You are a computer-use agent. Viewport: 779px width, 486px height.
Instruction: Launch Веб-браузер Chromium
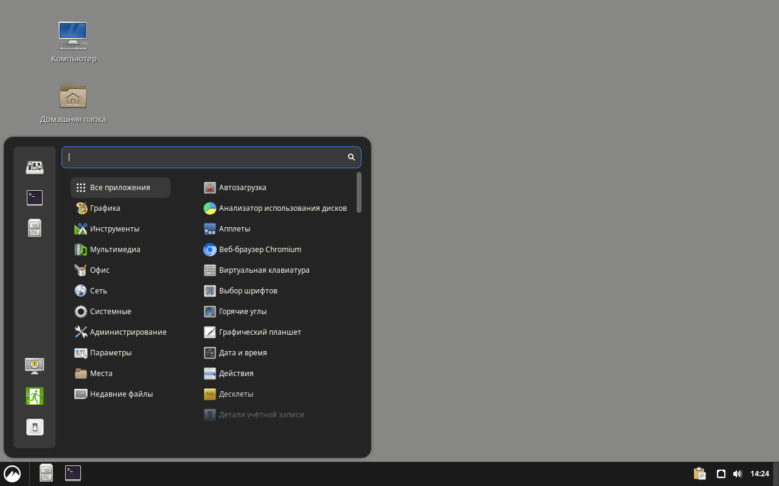click(260, 250)
